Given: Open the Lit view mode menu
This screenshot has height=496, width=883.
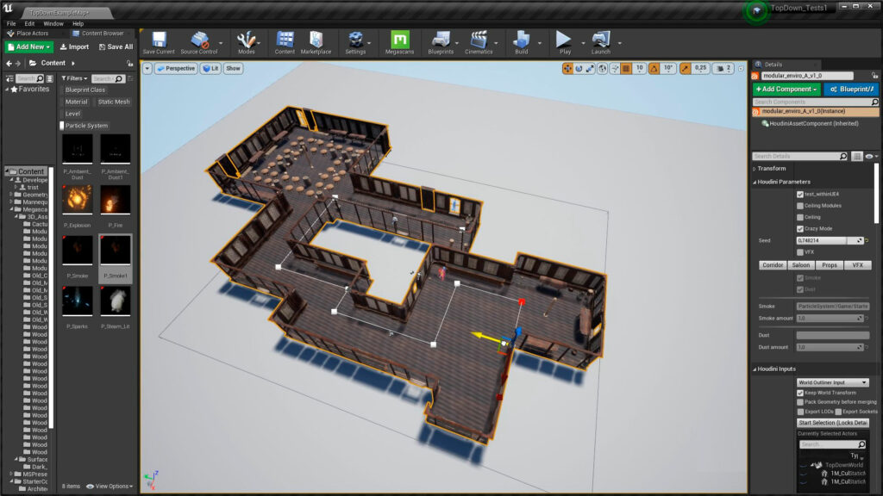Looking at the screenshot, I should (210, 69).
